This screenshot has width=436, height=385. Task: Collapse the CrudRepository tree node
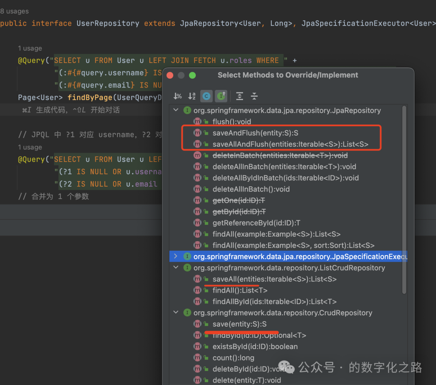click(x=176, y=312)
